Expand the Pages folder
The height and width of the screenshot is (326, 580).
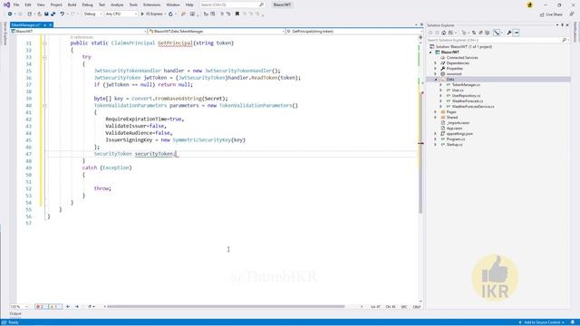point(435,112)
